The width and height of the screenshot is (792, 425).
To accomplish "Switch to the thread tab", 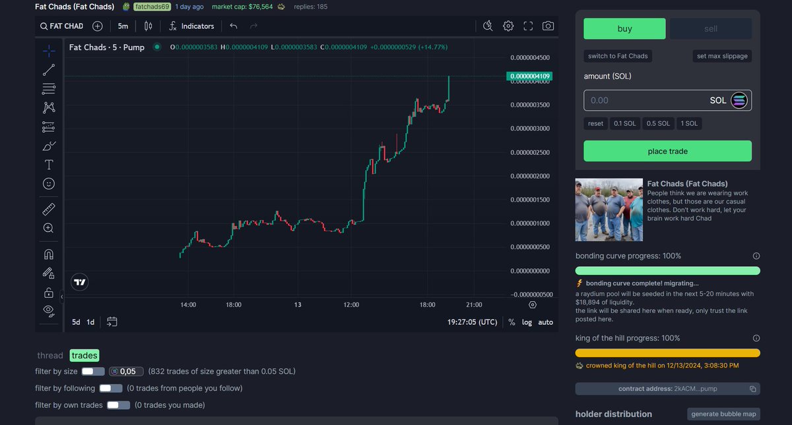I will 50,355.
